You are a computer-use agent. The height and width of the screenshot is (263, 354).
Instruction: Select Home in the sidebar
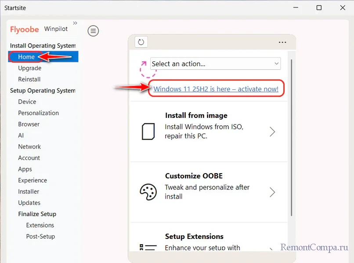click(26, 57)
